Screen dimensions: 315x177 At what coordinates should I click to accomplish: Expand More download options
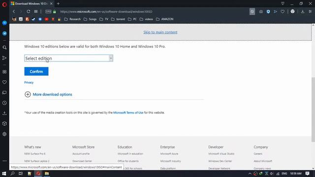click(x=48, y=94)
